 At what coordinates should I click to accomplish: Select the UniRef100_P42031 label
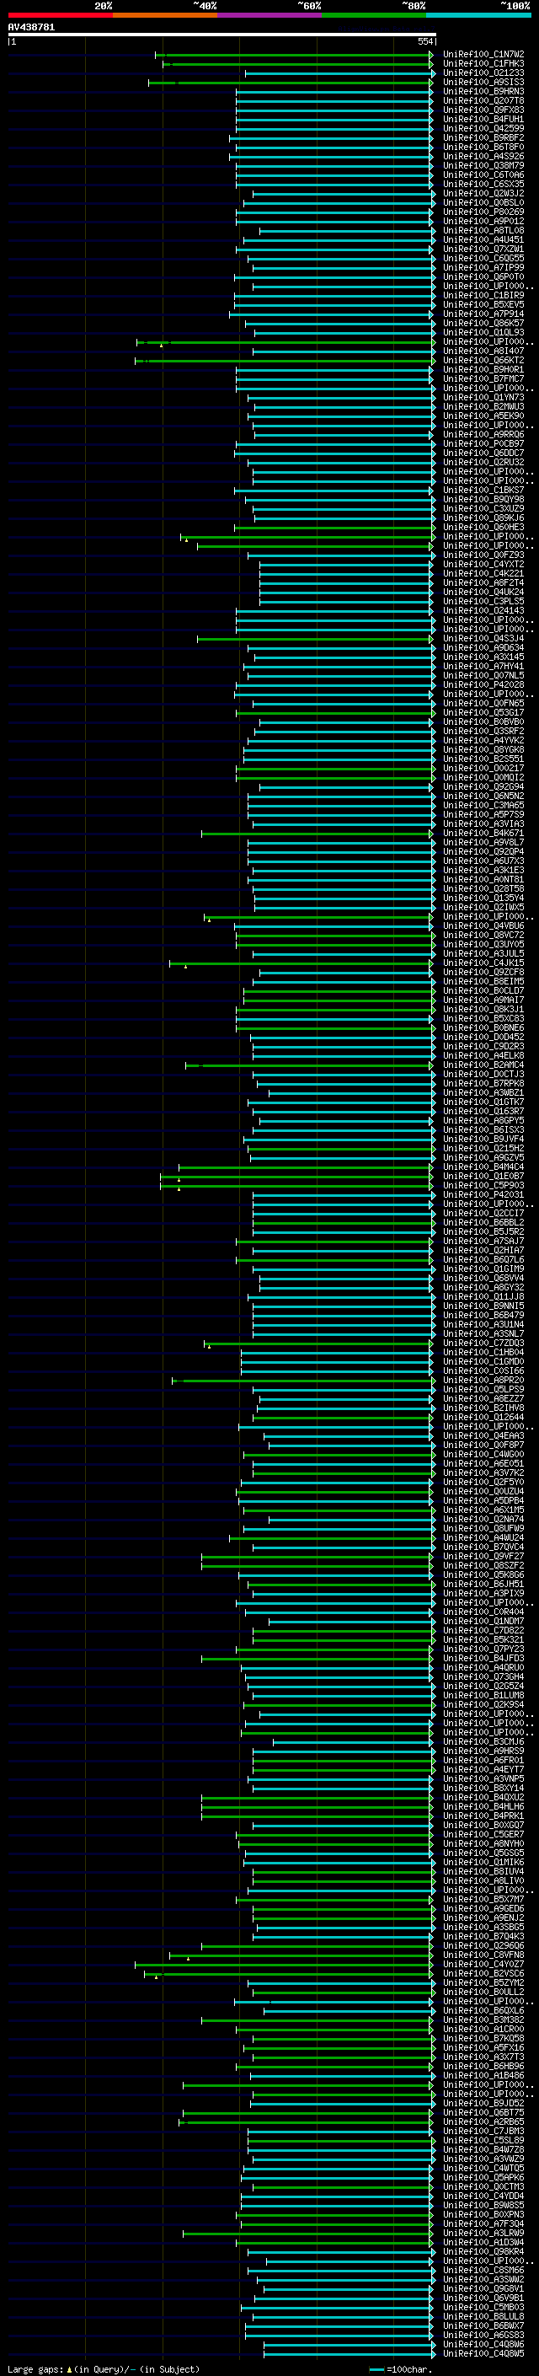click(x=483, y=1194)
